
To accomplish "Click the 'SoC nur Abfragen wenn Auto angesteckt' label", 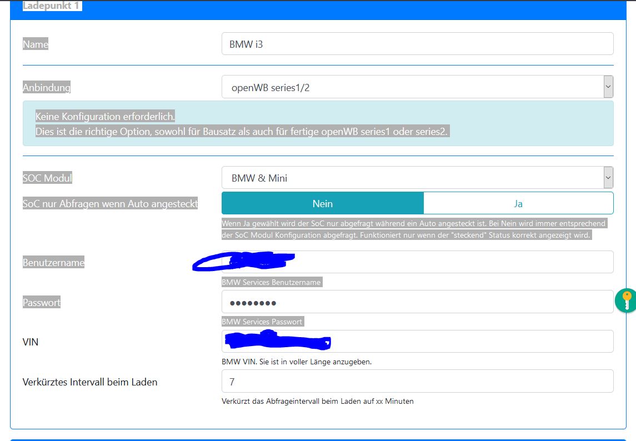I will [111, 204].
